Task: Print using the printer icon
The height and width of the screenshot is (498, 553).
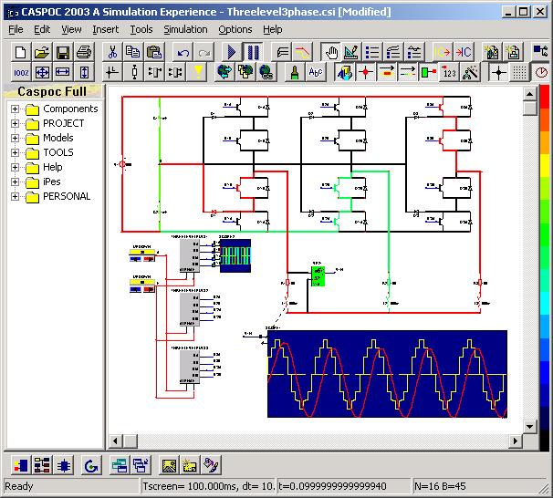Action: point(84,53)
